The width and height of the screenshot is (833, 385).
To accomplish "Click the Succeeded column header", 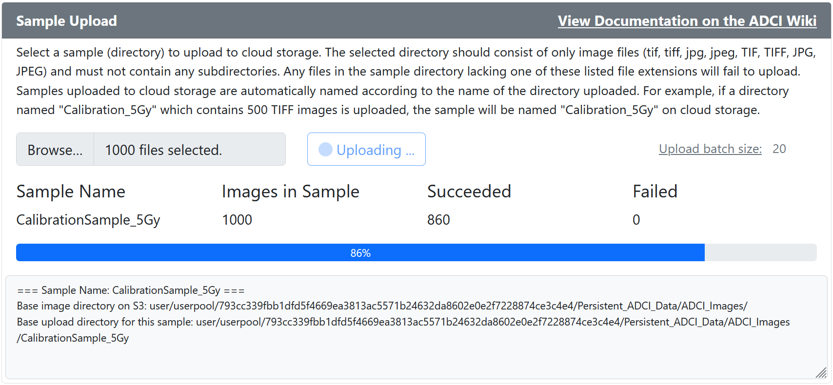I will tap(469, 192).
